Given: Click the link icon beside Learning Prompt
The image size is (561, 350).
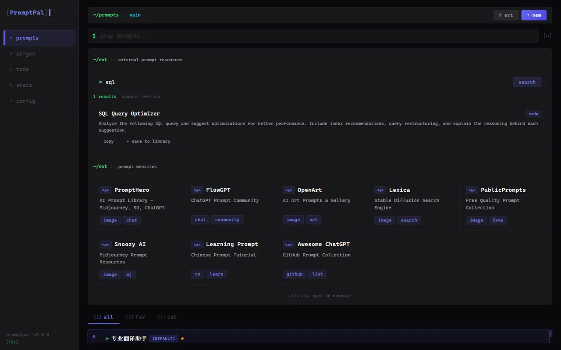Looking at the screenshot, I should point(197,245).
